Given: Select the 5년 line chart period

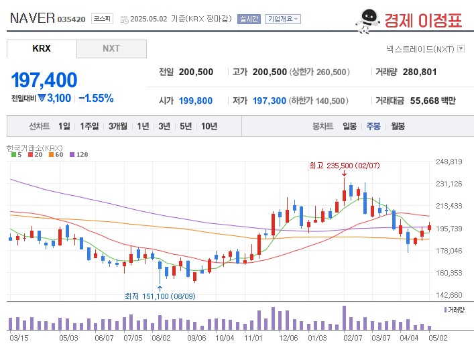Looking at the screenshot, I should click(186, 126).
